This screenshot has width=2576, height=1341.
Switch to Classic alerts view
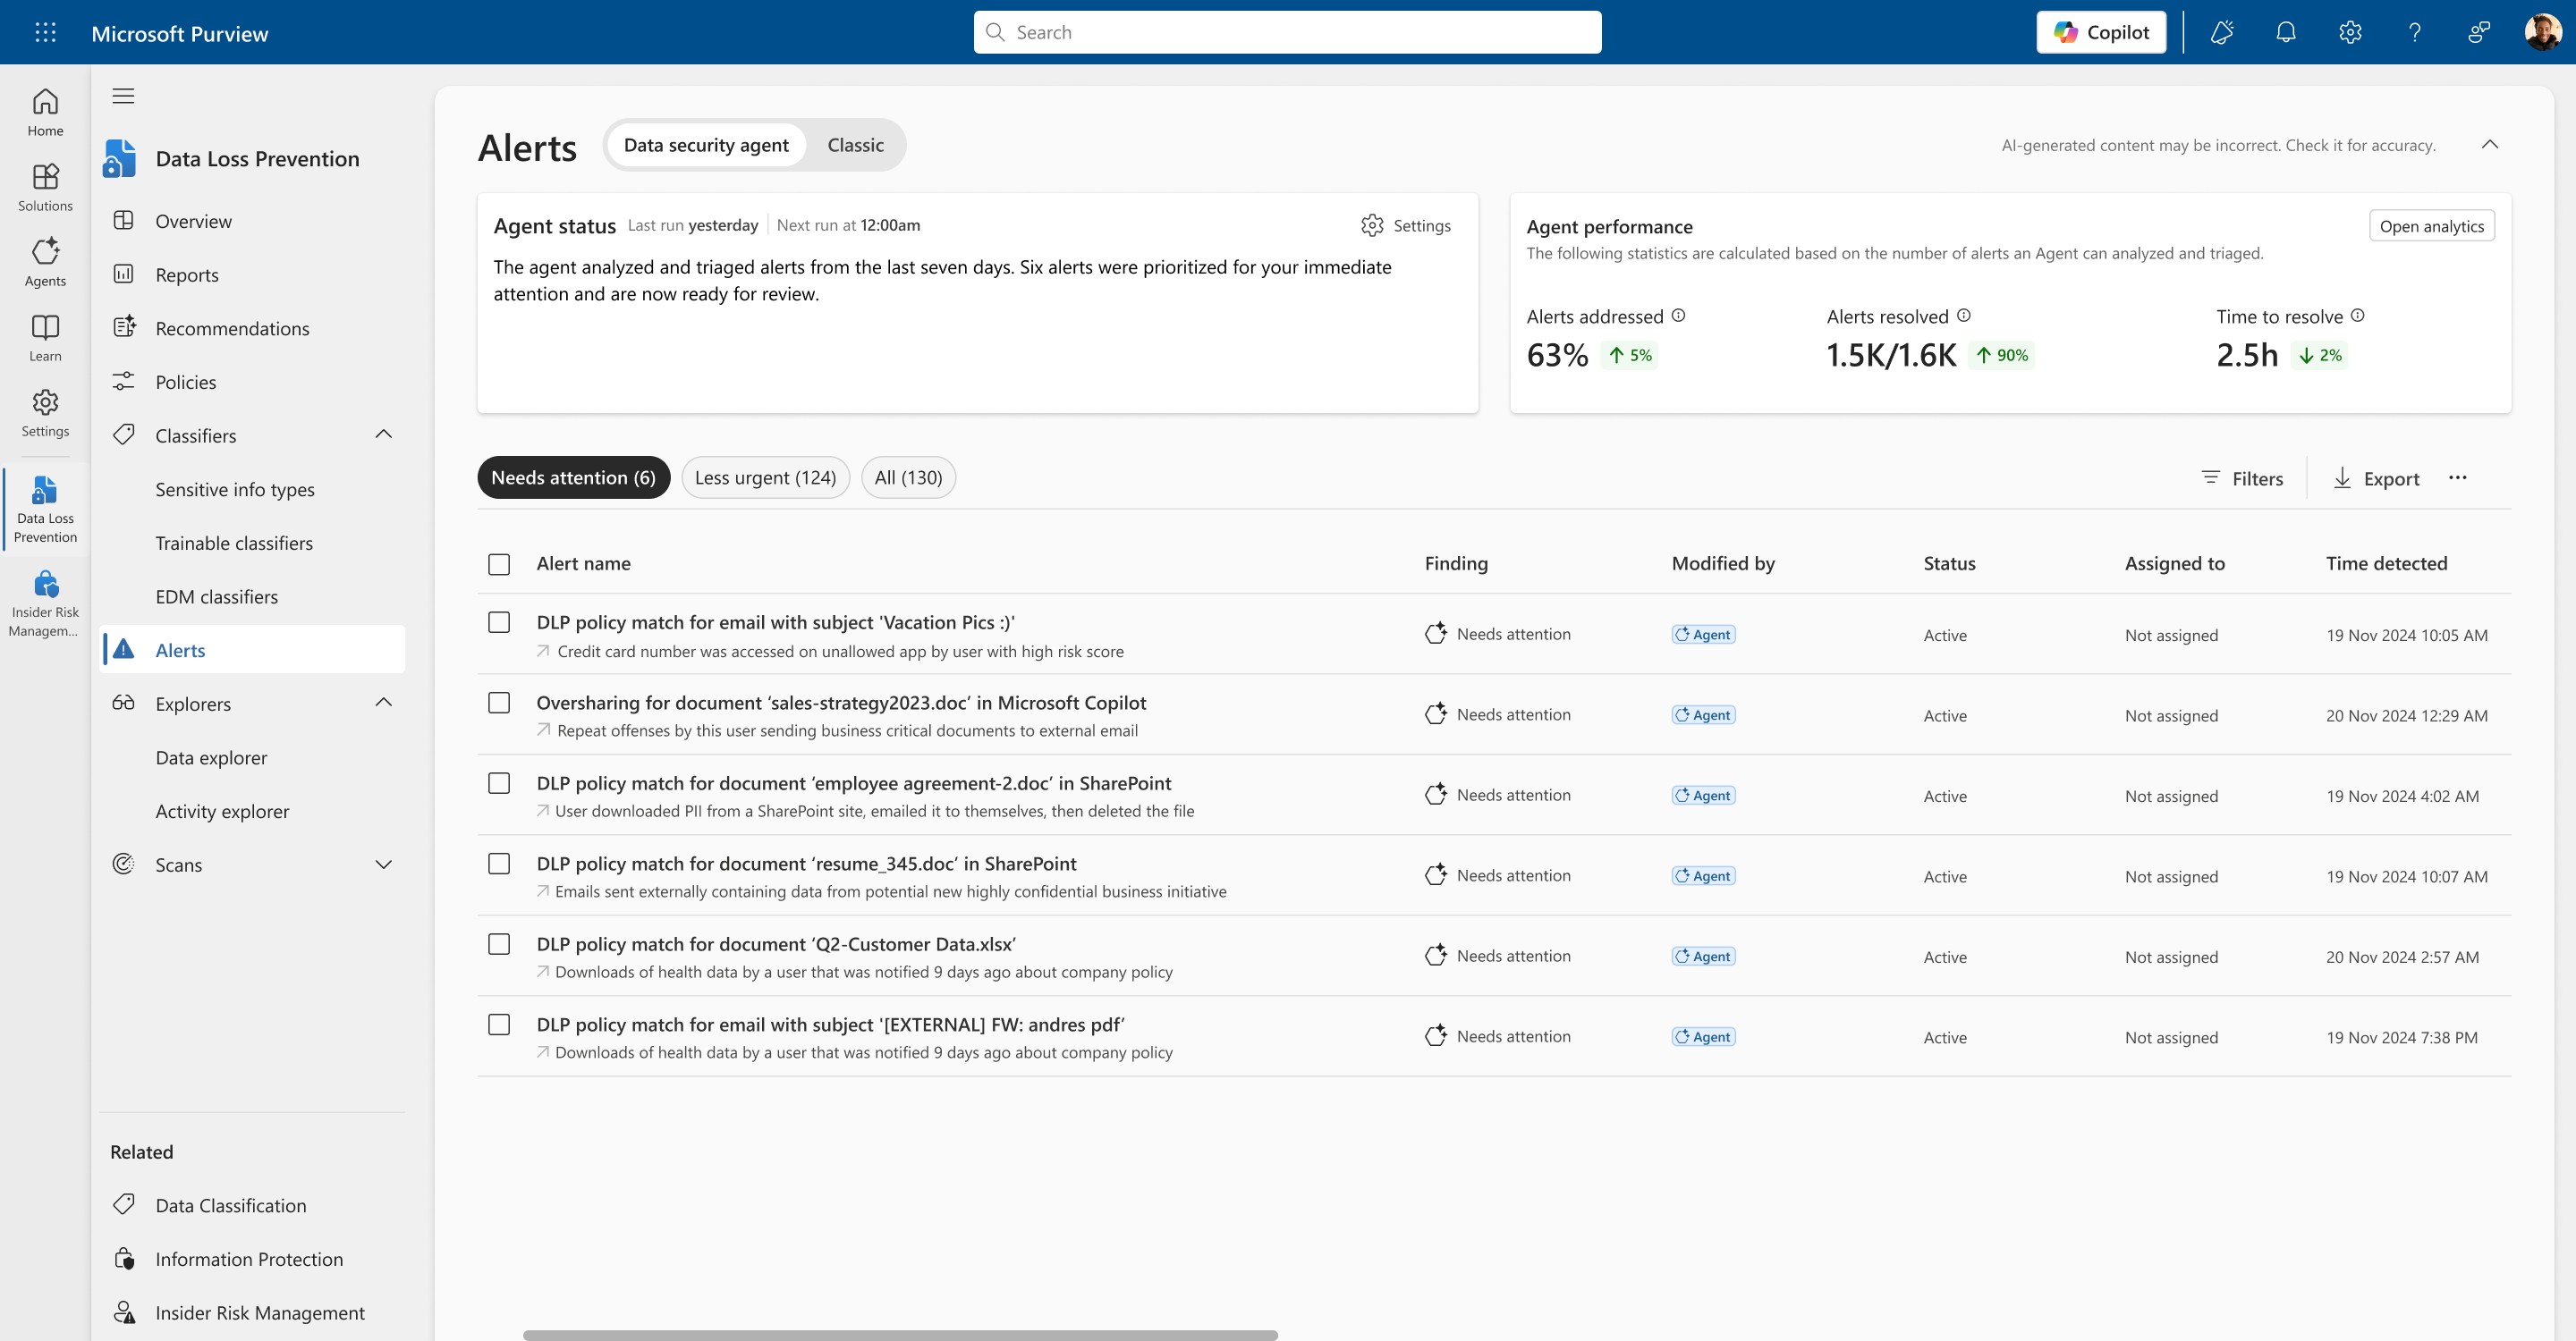(x=855, y=145)
